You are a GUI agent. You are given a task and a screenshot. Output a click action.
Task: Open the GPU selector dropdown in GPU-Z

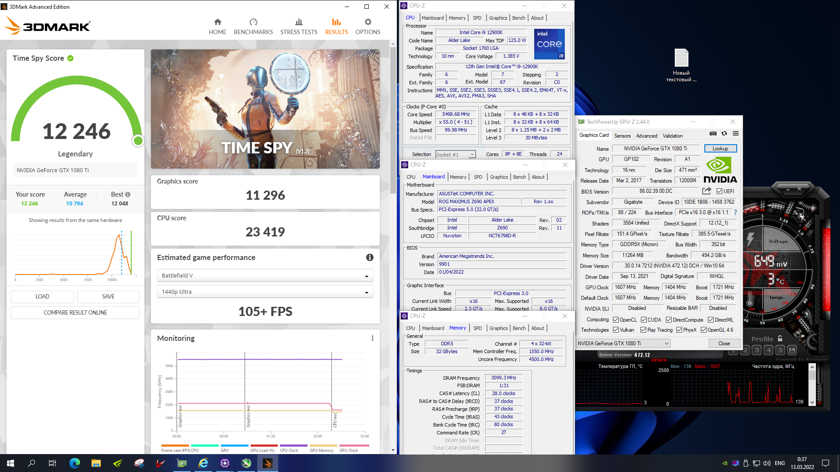pyautogui.click(x=623, y=344)
